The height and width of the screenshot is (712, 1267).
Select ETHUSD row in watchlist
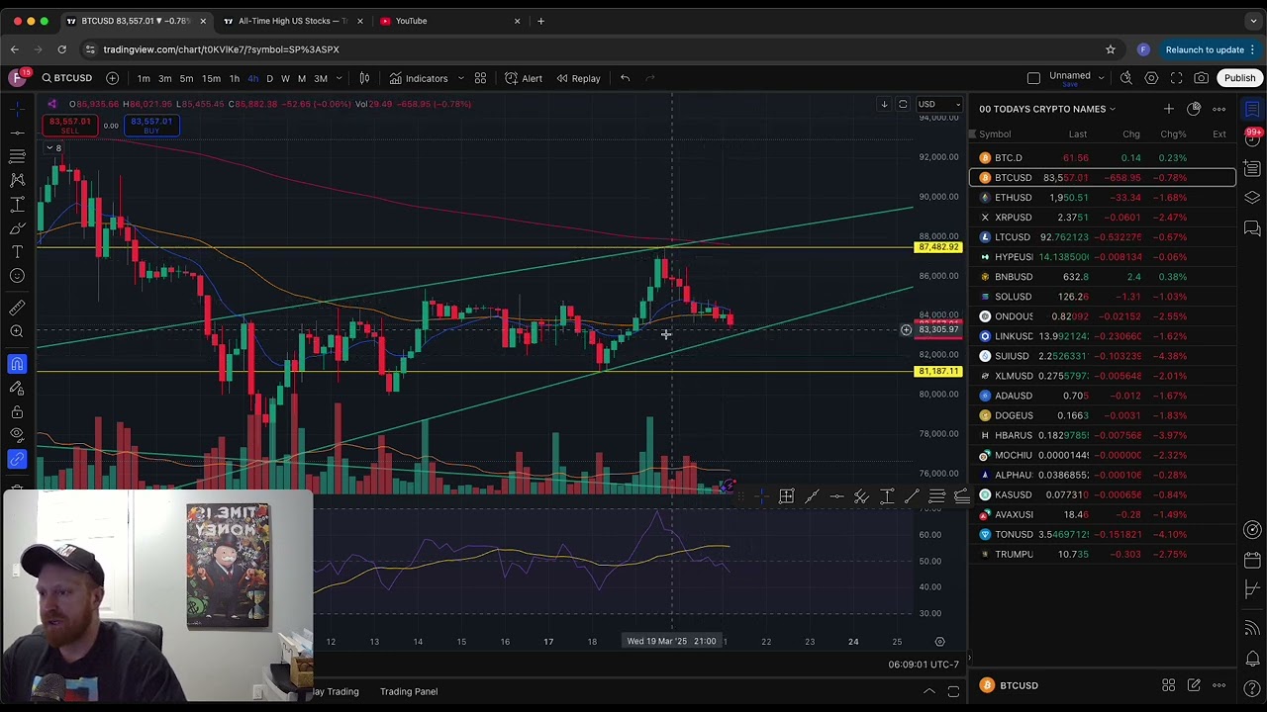tap(1103, 198)
